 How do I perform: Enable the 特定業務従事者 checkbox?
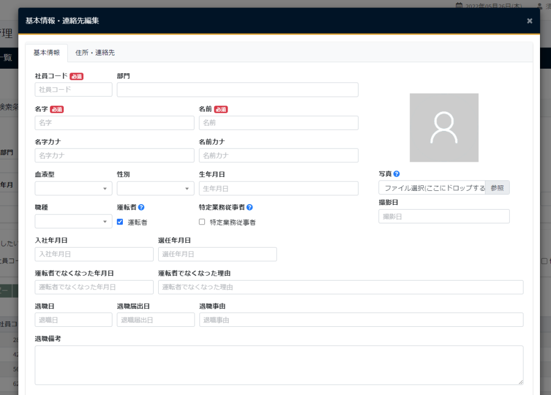click(202, 222)
